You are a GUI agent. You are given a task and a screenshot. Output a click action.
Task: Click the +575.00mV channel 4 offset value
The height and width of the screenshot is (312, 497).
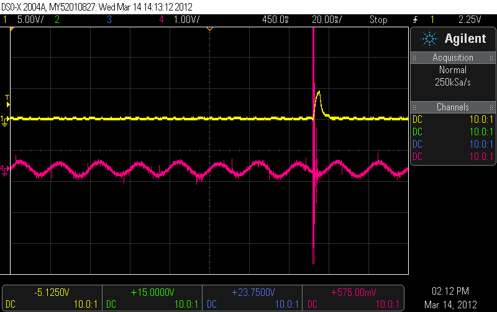(x=353, y=292)
